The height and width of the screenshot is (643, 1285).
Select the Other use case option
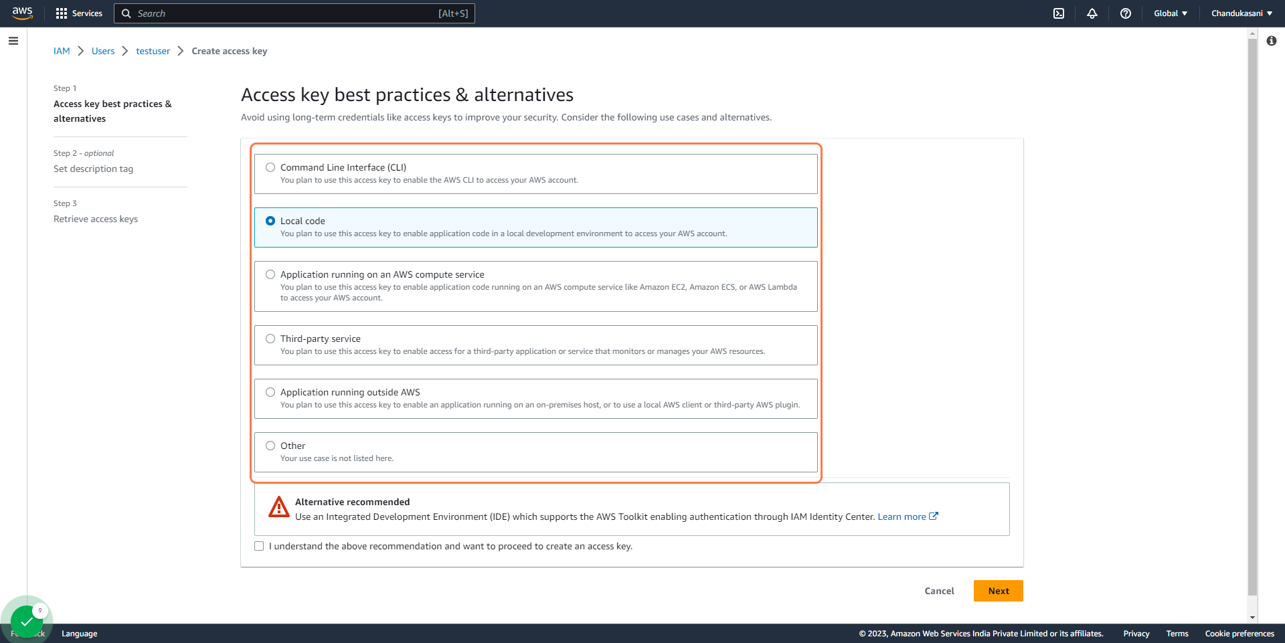tap(536, 452)
